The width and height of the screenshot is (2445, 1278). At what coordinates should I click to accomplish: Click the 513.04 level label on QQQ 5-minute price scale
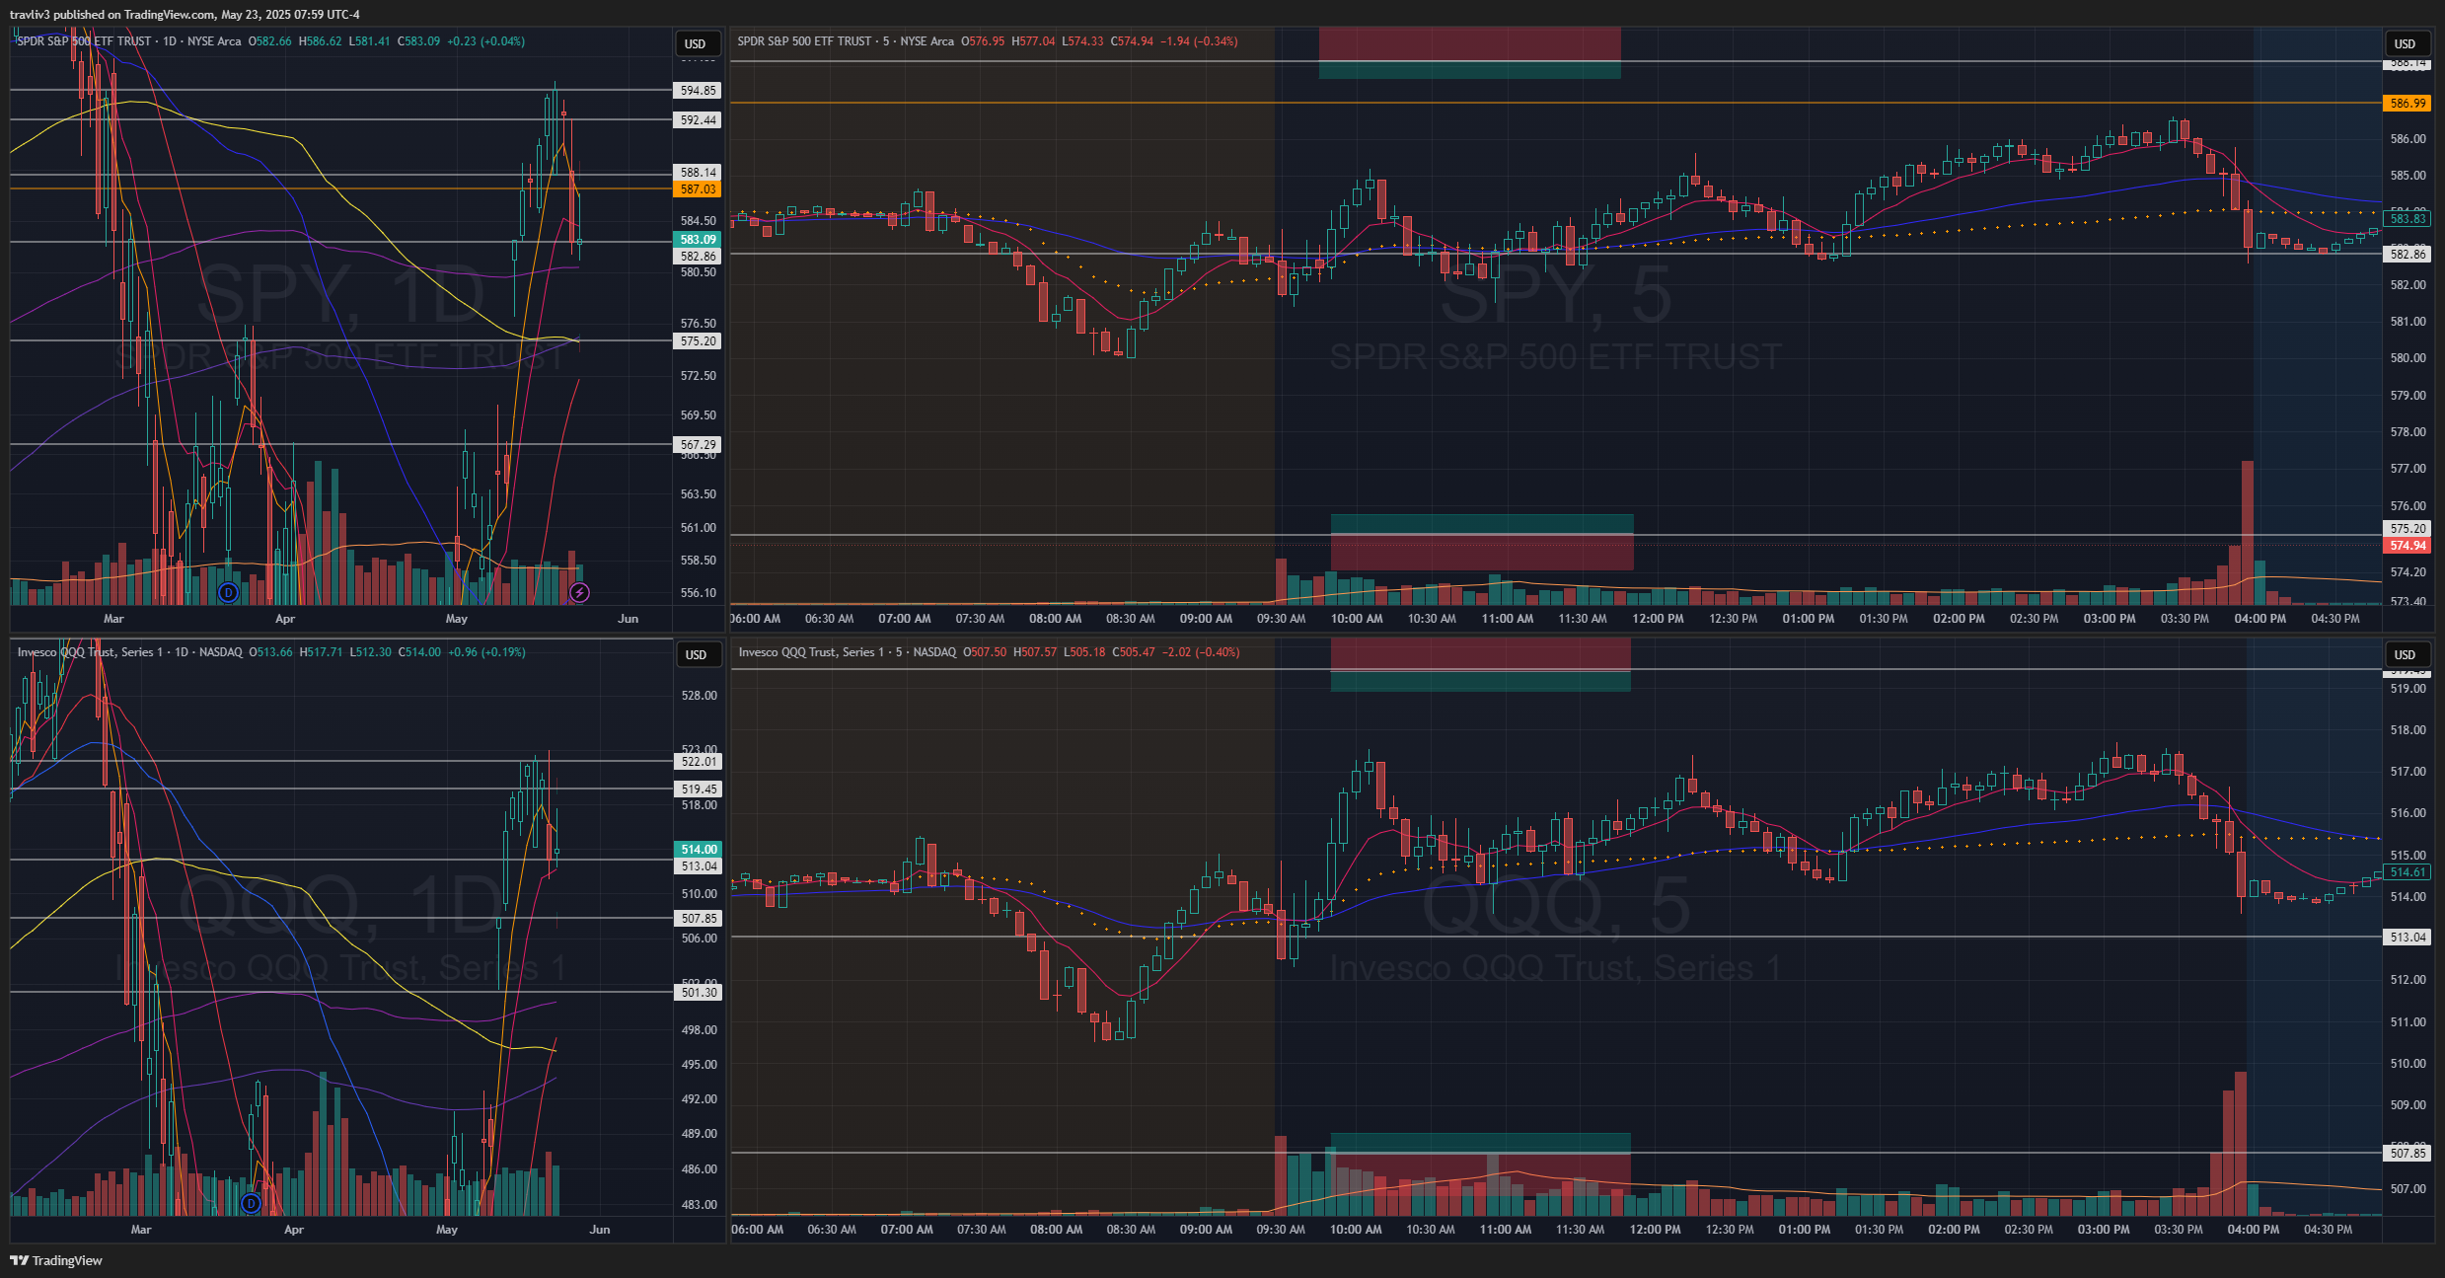click(2408, 938)
